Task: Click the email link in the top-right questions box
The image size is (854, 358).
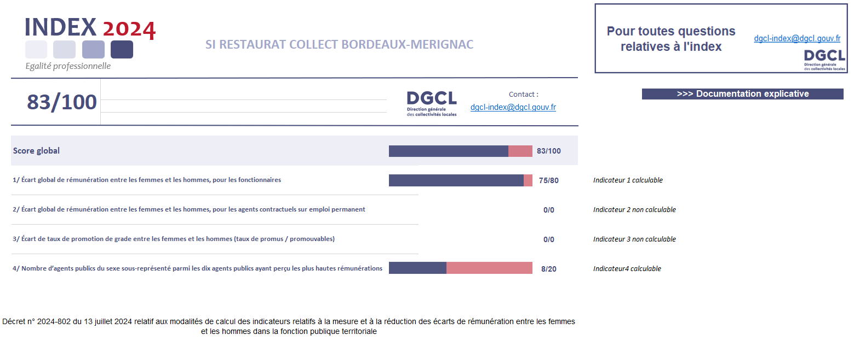Action: [x=796, y=38]
